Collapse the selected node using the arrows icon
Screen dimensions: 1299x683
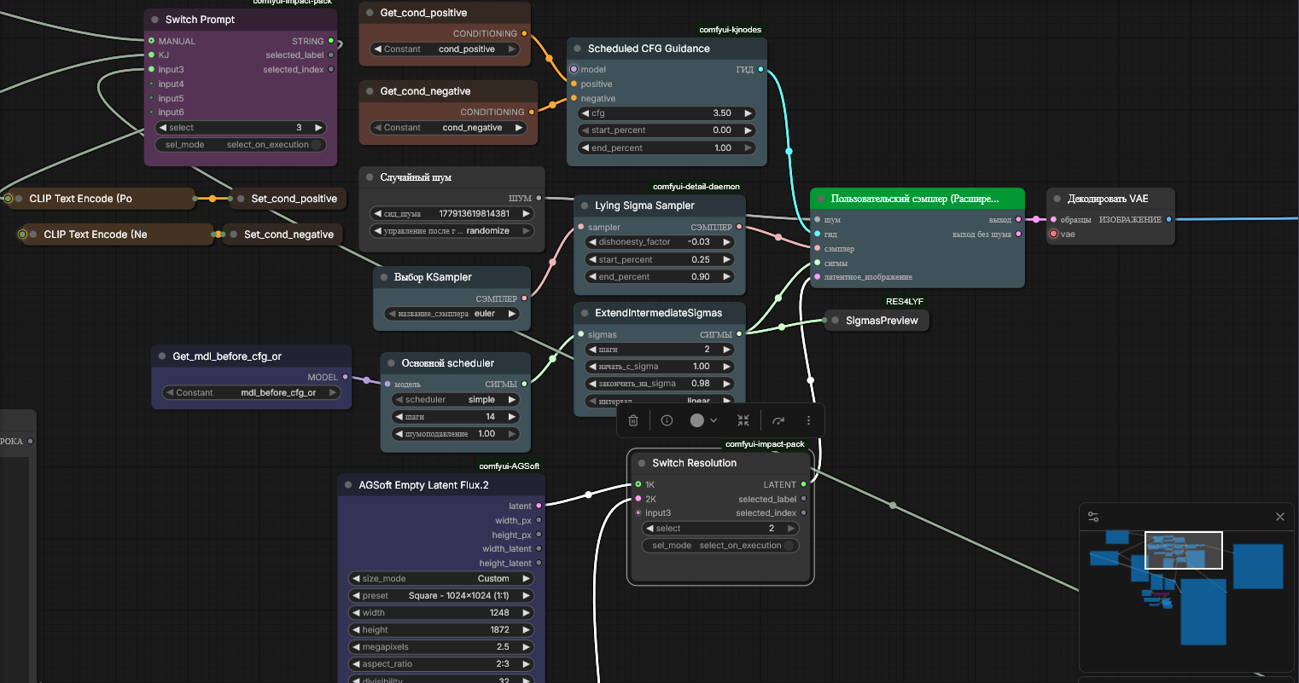(743, 420)
